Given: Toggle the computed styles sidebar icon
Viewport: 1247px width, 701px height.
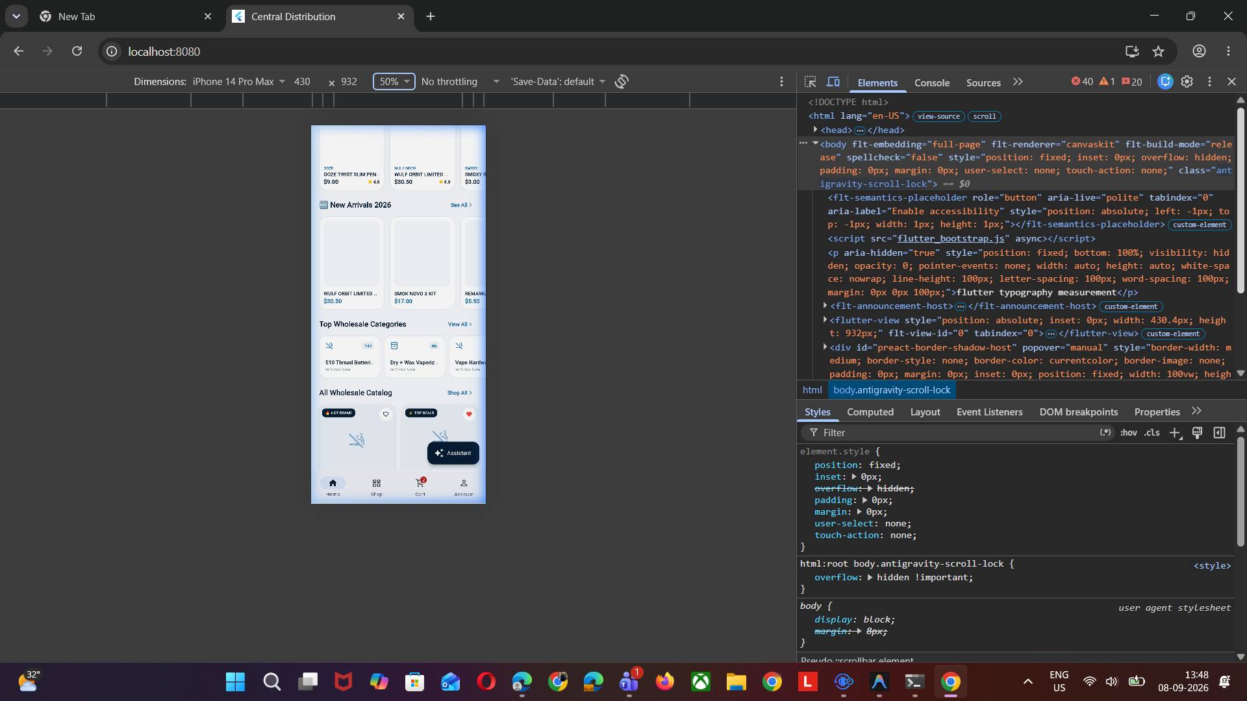Looking at the screenshot, I should click(x=1220, y=433).
